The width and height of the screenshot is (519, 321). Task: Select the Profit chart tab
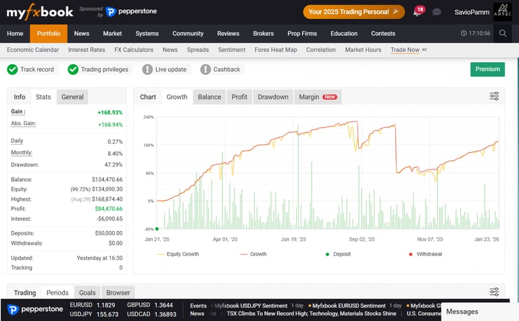click(x=239, y=97)
